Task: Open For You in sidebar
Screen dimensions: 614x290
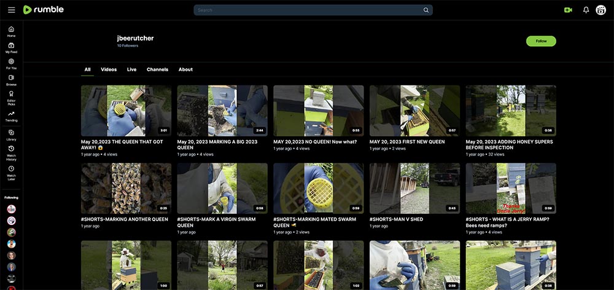Action: point(11,64)
